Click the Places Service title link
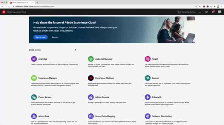Image resolution: width=224 pixels, height=125 pixels. pos(45,97)
